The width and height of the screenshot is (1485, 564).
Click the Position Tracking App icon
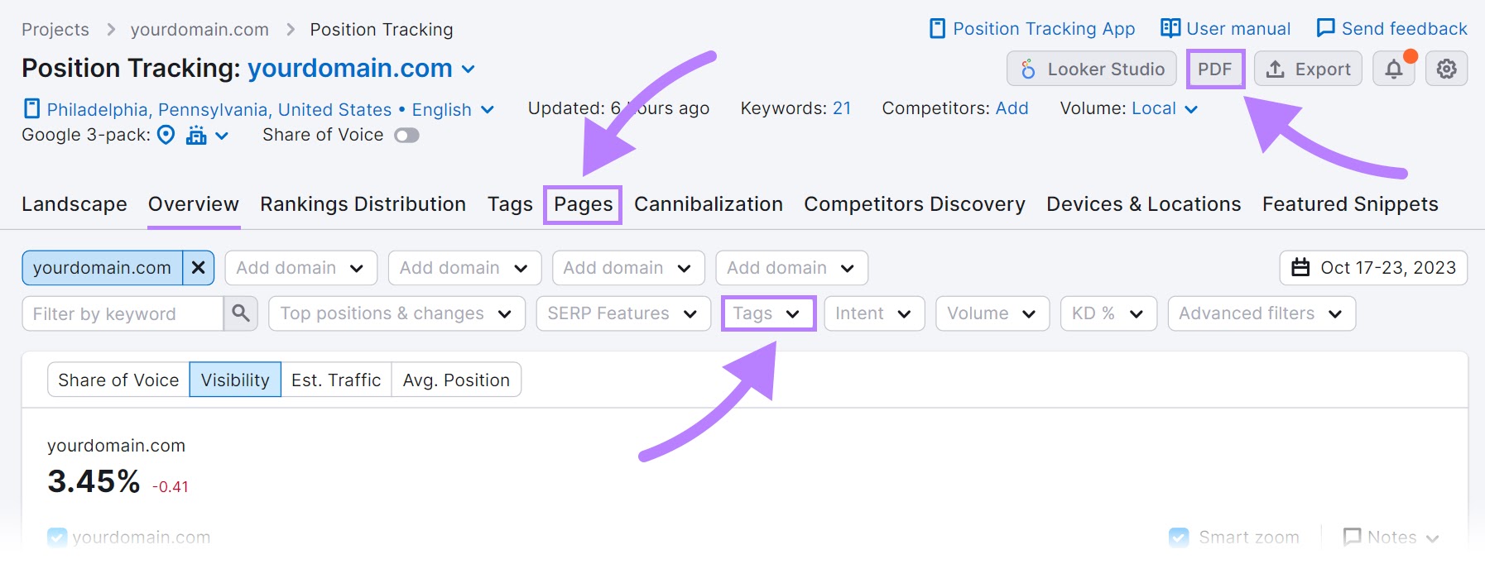[937, 29]
